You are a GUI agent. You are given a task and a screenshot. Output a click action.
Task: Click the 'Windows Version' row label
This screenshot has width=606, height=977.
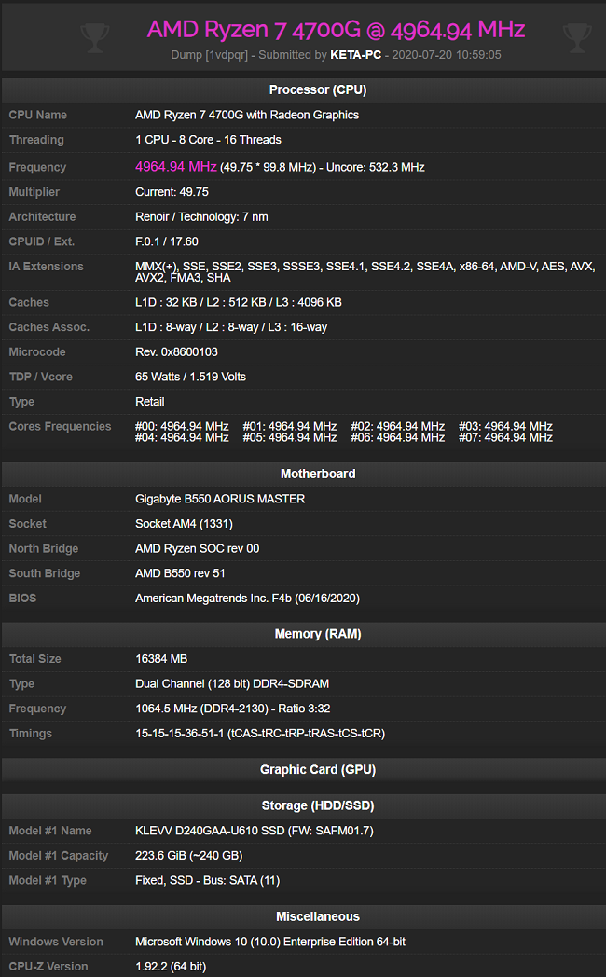point(56,942)
